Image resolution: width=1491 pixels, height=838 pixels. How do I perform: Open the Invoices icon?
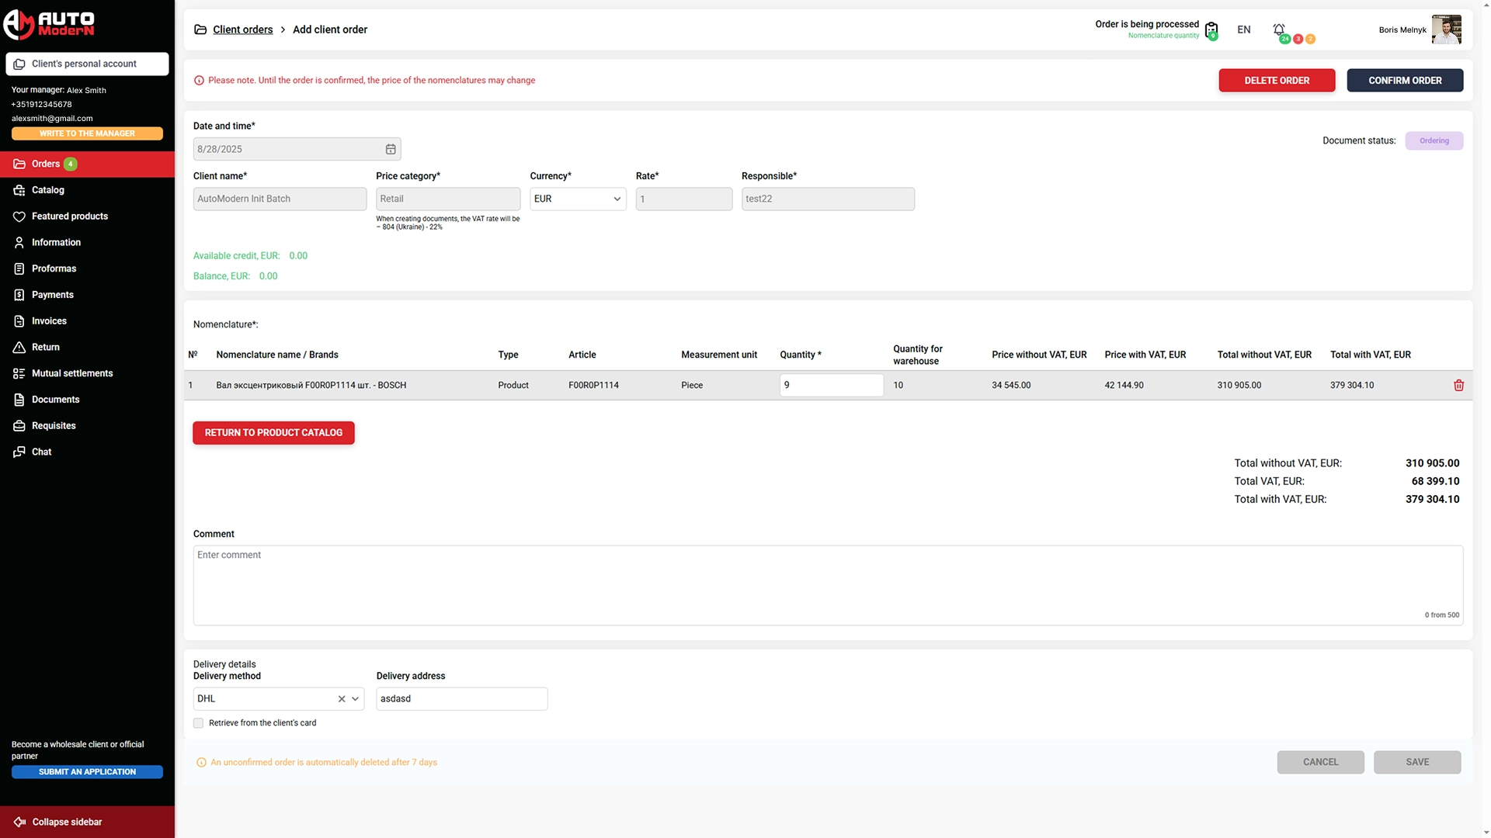19,320
